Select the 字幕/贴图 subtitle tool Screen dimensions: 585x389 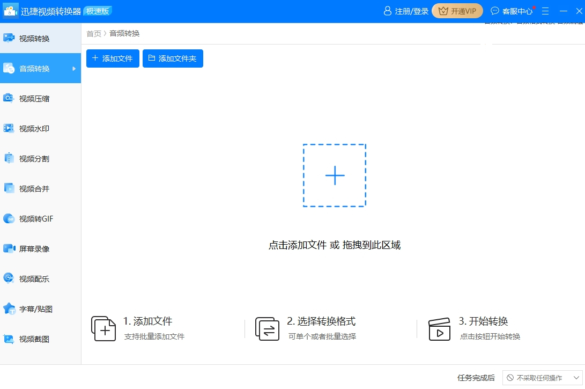[x=32, y=309]
